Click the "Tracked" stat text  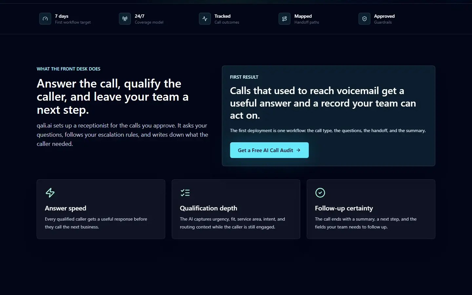click(x=223, y=16)
